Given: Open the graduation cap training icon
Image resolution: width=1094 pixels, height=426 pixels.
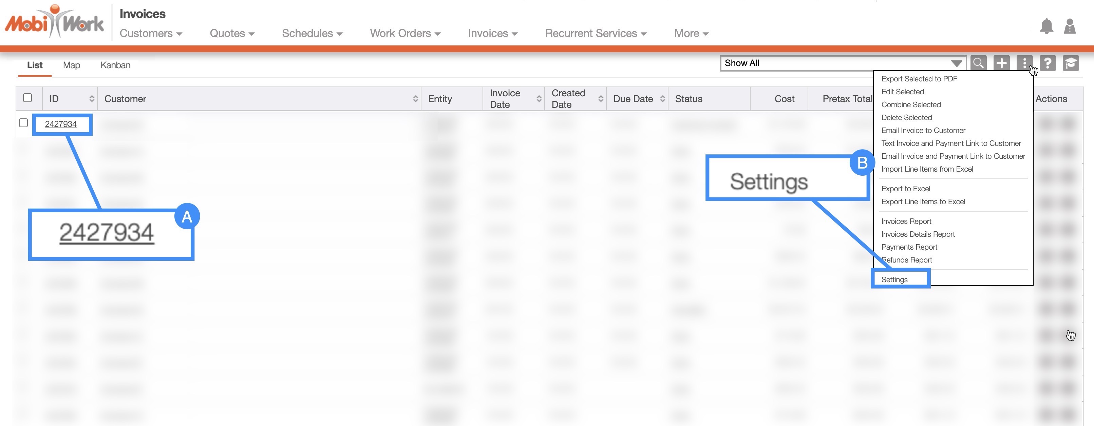Looking at the screenshot, I should tap(1071, 63).
